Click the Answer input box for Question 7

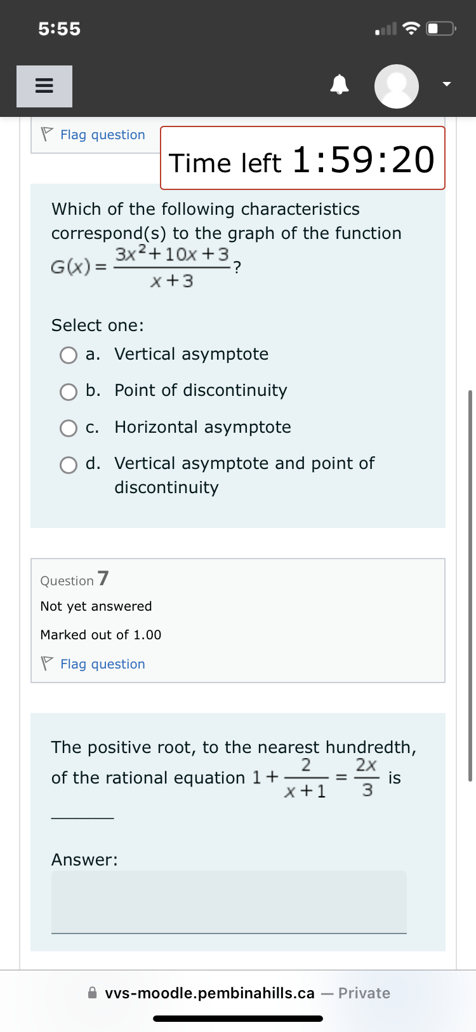point(228,902)
